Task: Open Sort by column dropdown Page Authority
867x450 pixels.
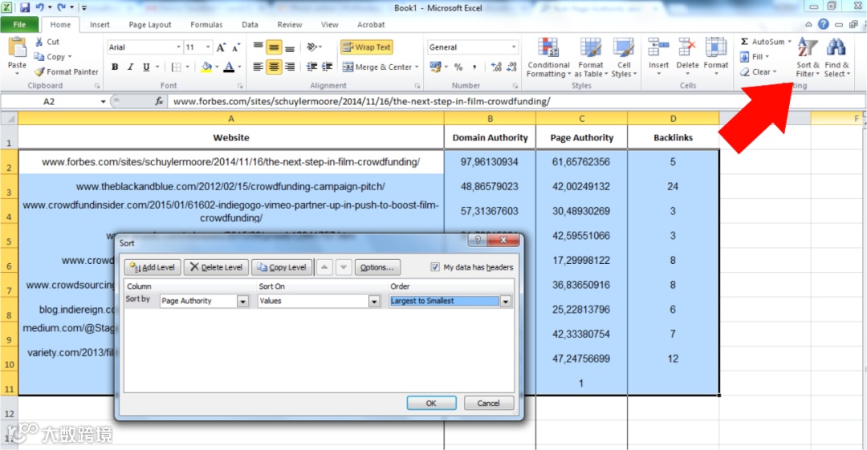Action: (242, 302)
